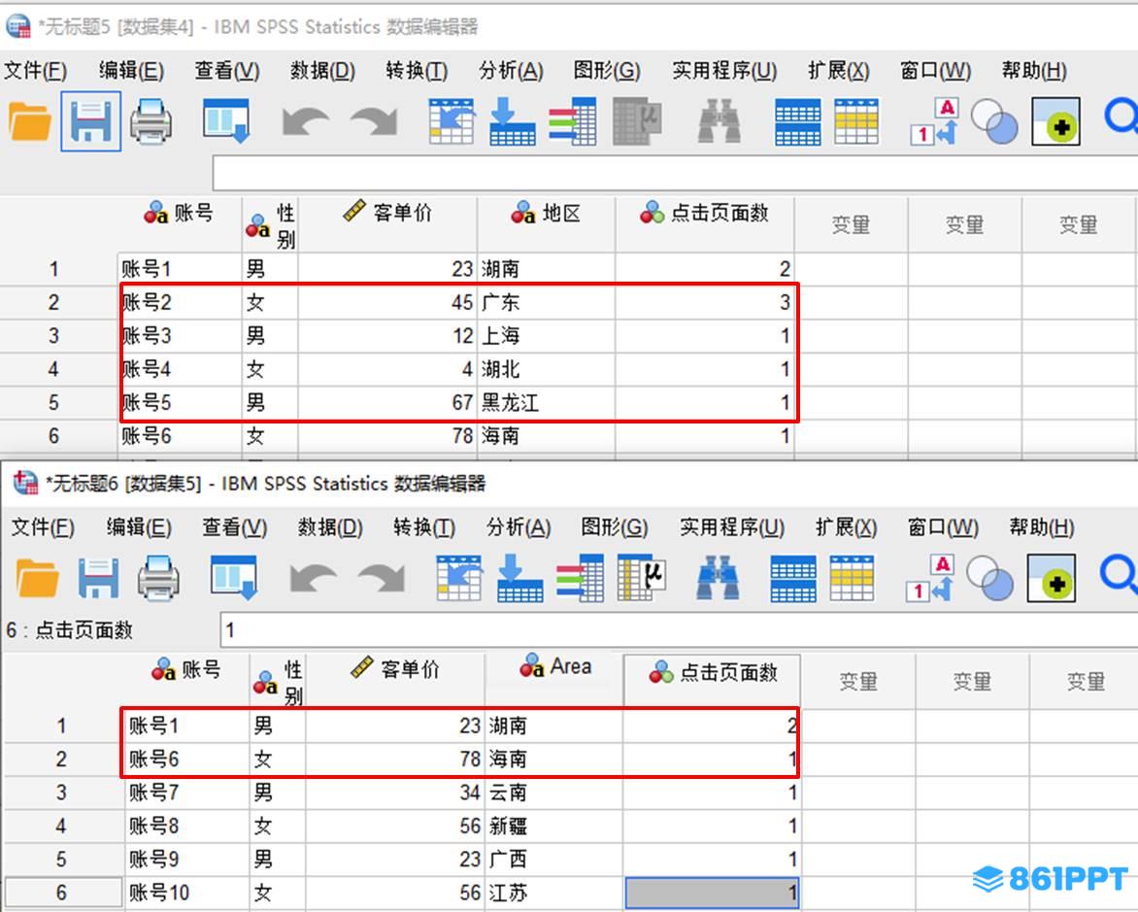This screenshot has height=912, width=1138.
Task: Variables info icon in upper window
Action: point(573,121)
